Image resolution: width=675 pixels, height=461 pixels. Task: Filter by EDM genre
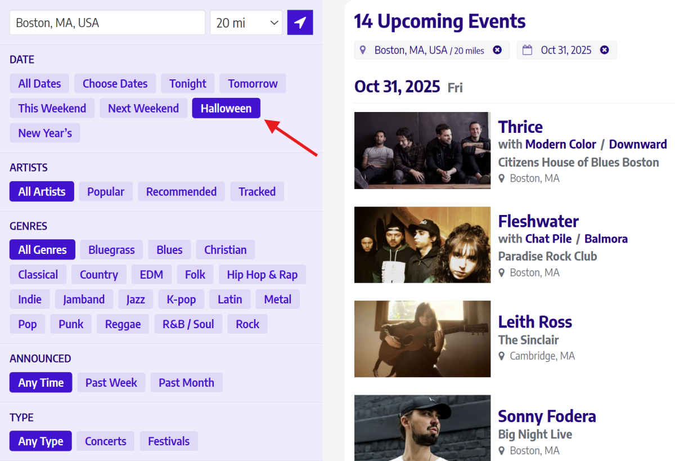point(151,275)
